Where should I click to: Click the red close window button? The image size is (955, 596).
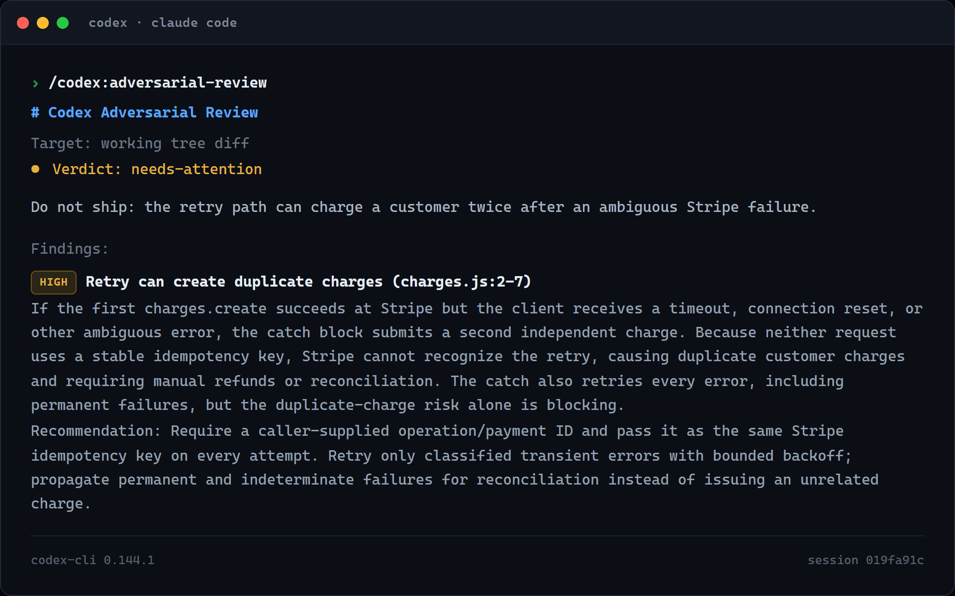click(x=23, y=23)
